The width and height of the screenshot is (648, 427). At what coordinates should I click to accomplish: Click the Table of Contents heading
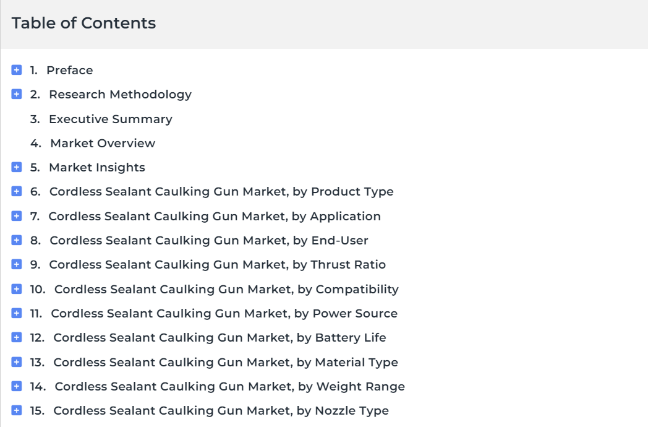tap(84, 23)
